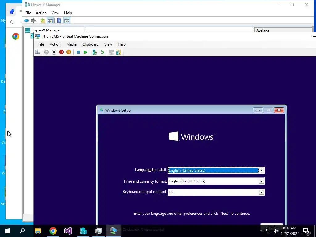This screenshot has width=316, height=237.
Task: Click back arrow in background browser window
Action: coord(12,22)
